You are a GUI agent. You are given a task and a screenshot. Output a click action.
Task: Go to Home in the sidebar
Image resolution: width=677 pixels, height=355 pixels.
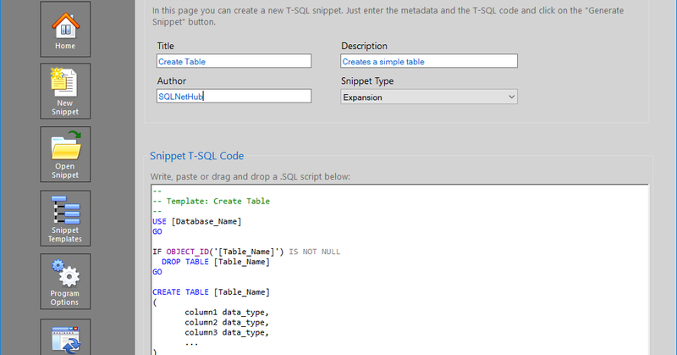(65, 29)
